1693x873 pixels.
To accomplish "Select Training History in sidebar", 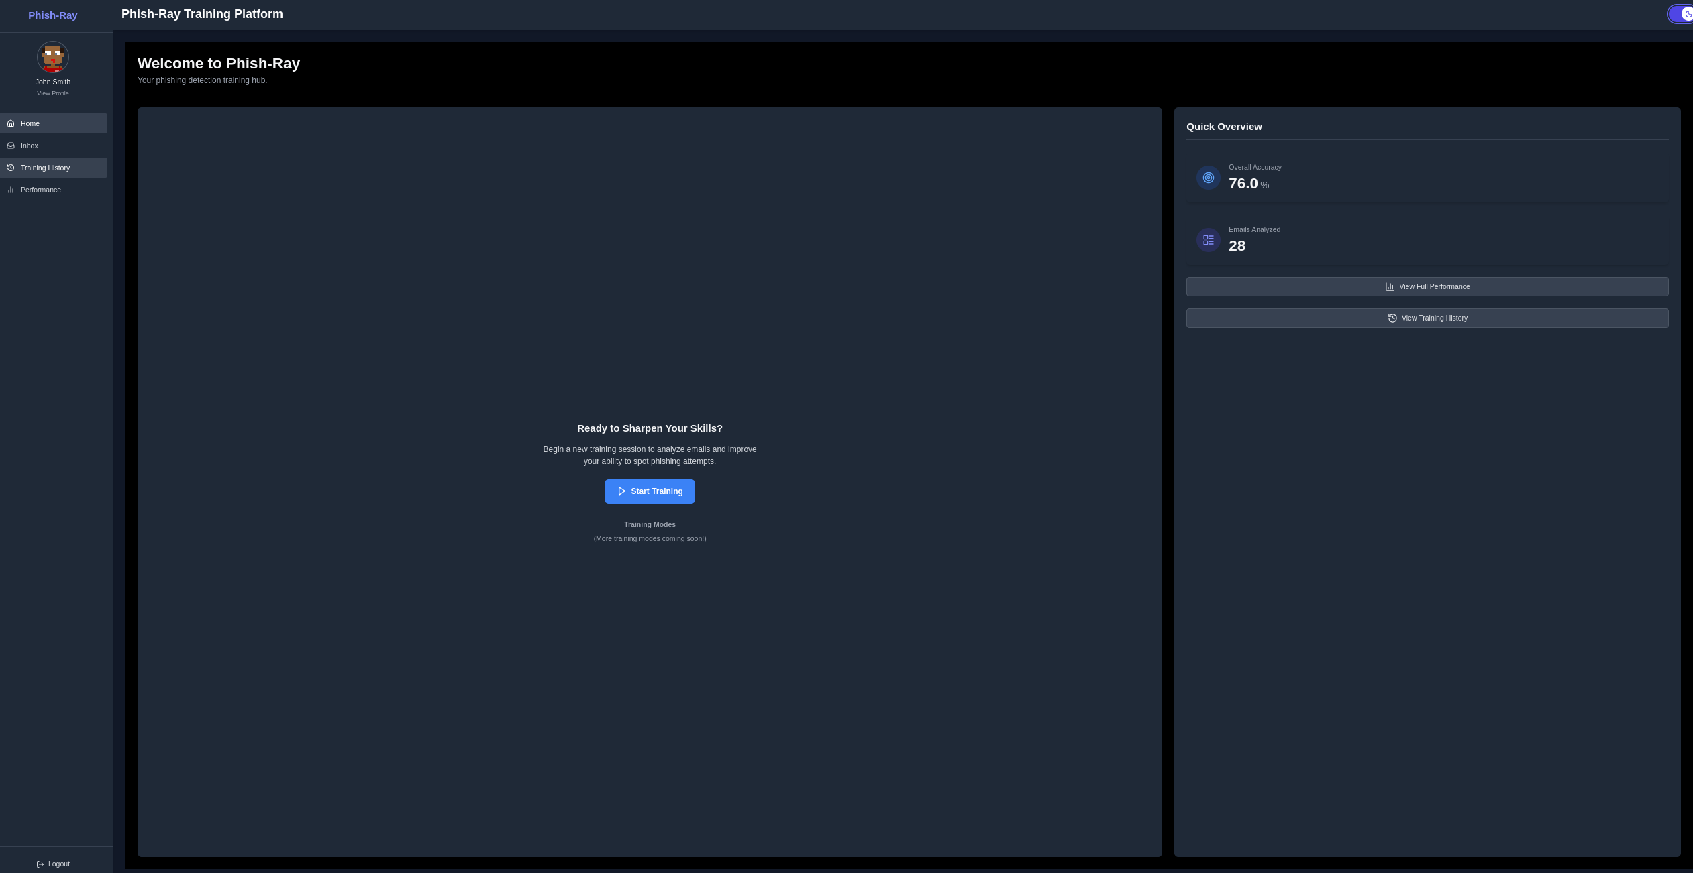I will (x=45, y=168).
